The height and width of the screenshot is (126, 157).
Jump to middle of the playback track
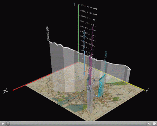click(x=76, y=124)
